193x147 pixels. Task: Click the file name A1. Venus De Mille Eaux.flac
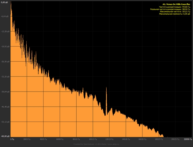177,4
